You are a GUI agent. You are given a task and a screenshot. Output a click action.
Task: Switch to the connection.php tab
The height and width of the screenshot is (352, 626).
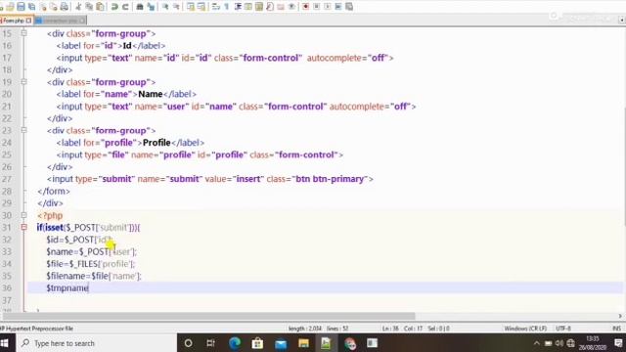[x=60, y=21]
